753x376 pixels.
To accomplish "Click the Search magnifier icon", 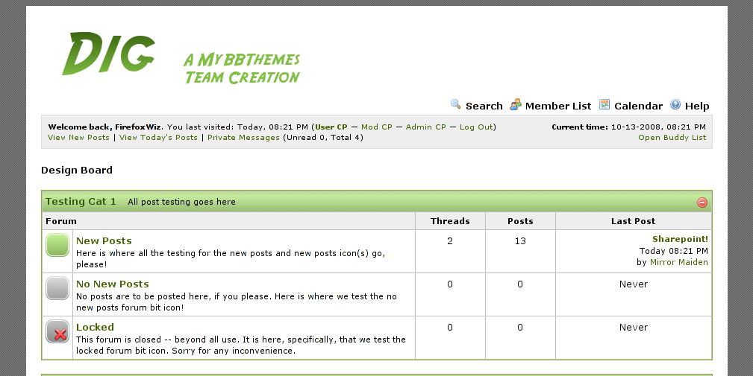I will point(455,104).
